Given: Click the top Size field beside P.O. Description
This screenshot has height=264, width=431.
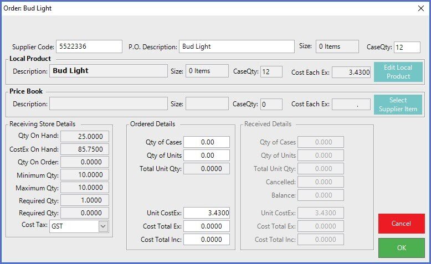Looking at the screenshot, I should (337, 46).
